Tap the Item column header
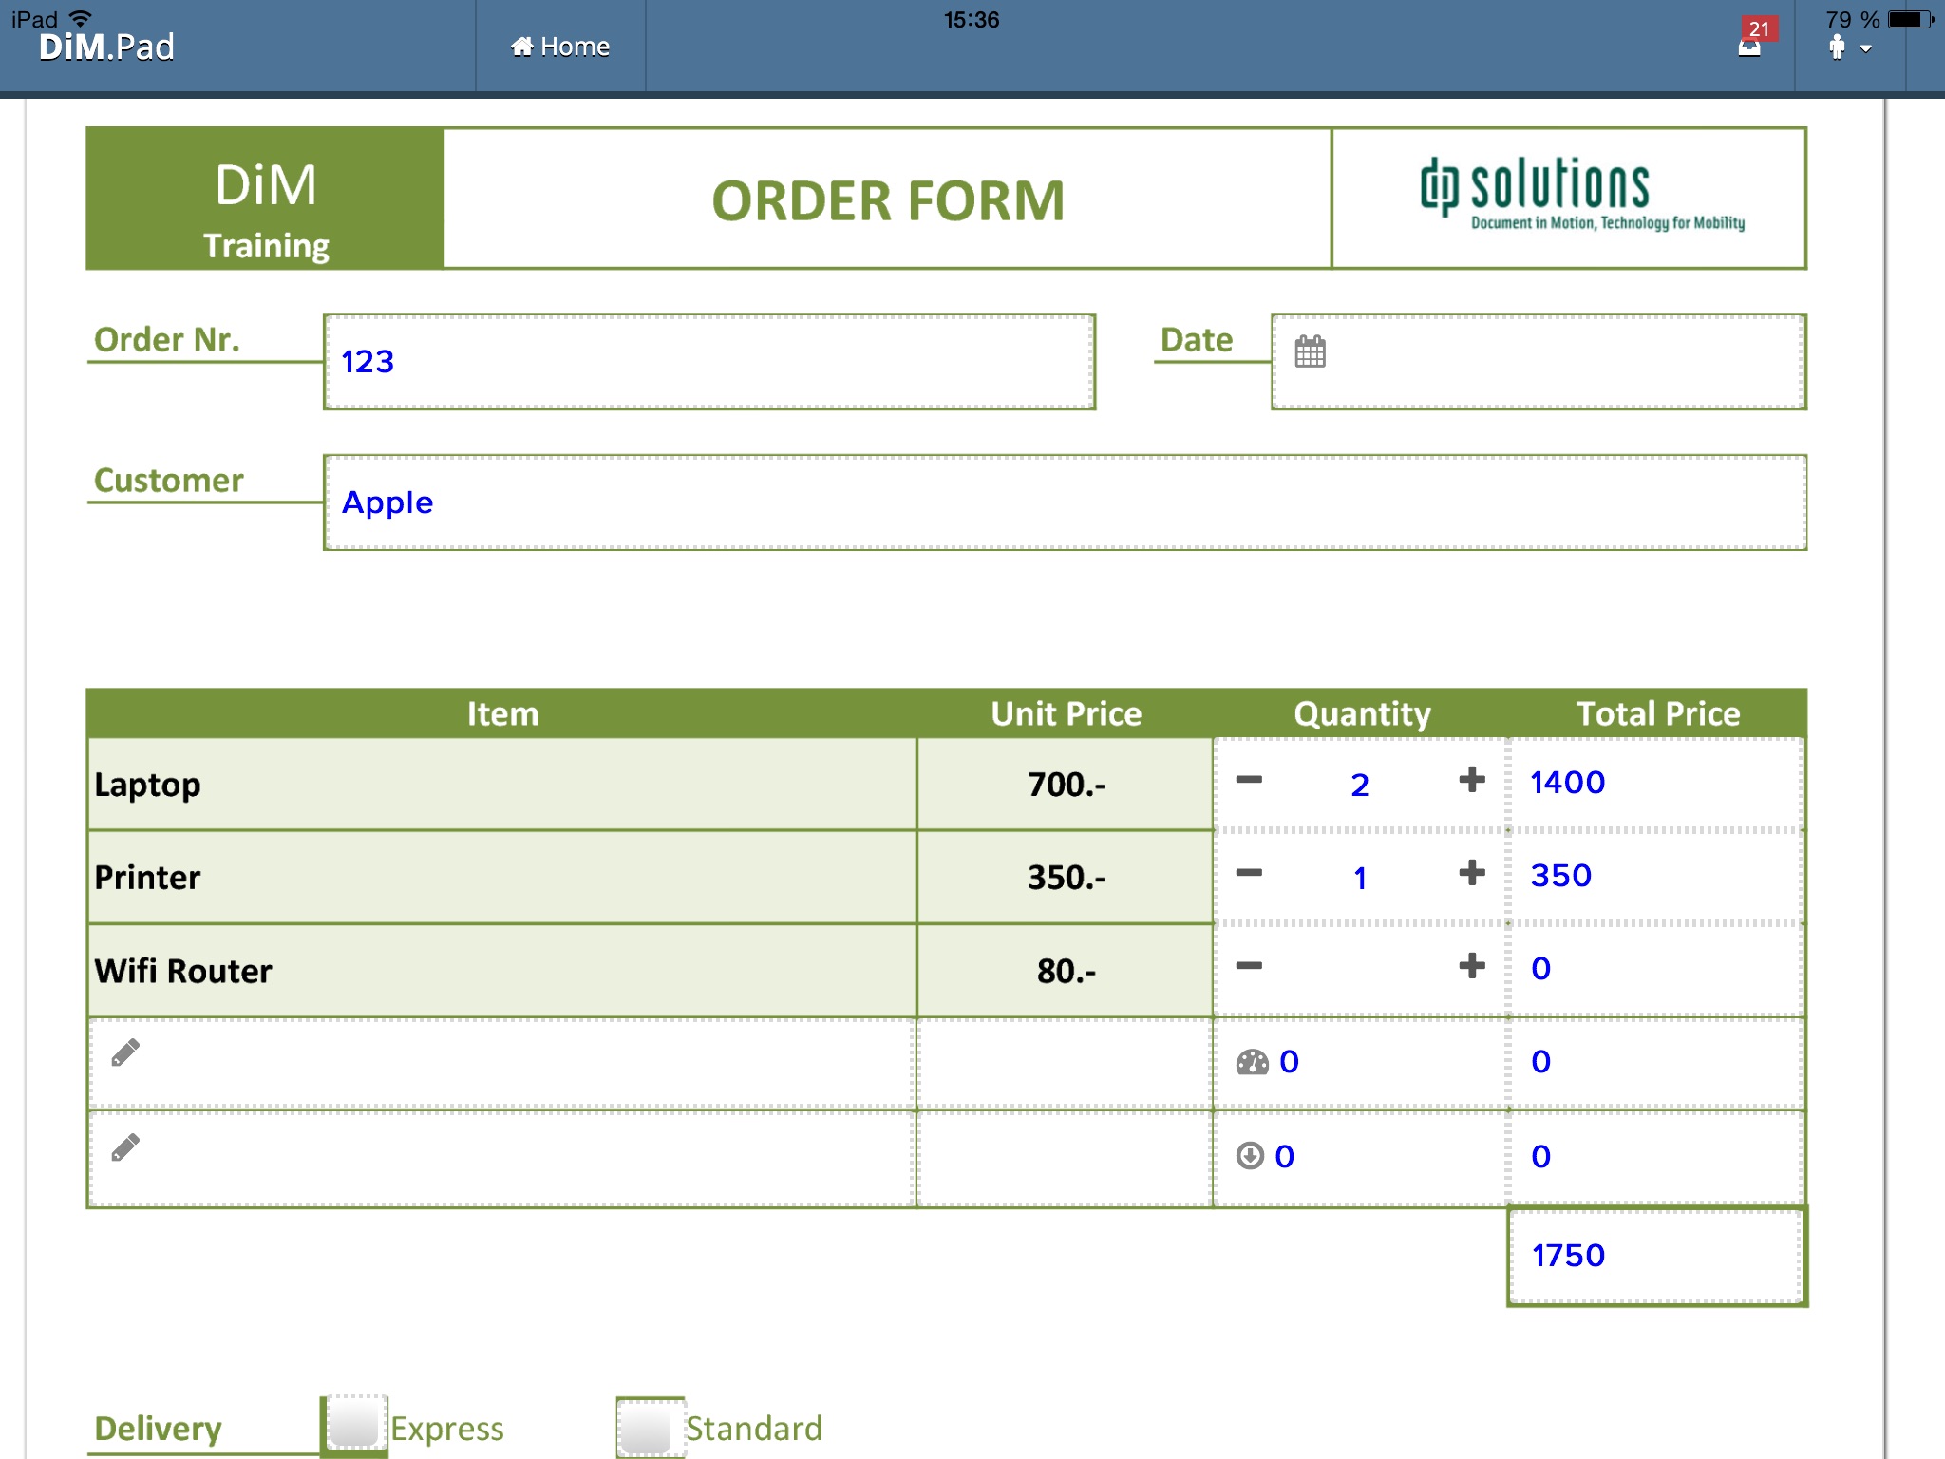Image resolution: width=1945 pixels, height=1459 pixels. tap(502, 713)
